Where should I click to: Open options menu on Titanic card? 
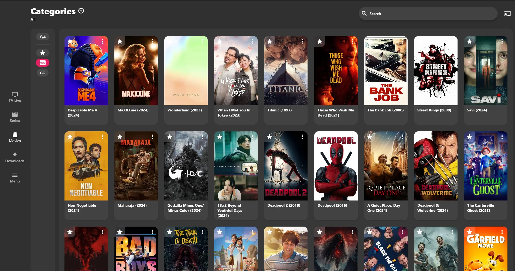click(x=302, y=41)
